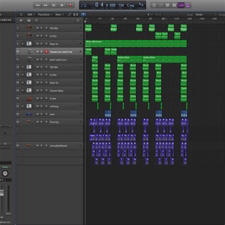
Task: Toggle the purple Metronome click button
Action: coord(187,5)
